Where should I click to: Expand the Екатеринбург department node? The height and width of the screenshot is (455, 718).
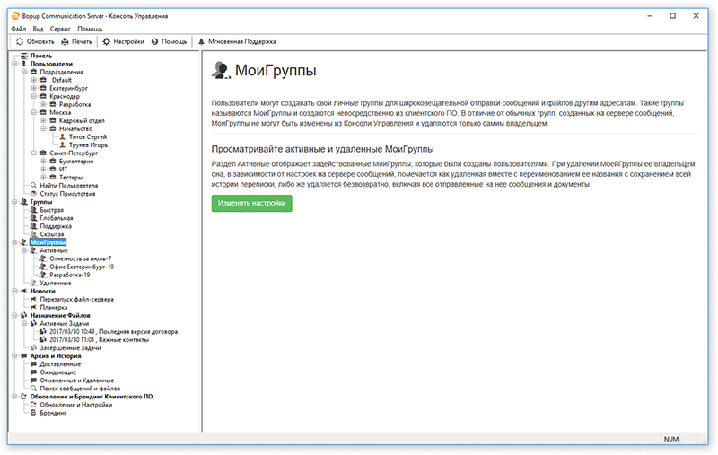(x=34, y=88)
